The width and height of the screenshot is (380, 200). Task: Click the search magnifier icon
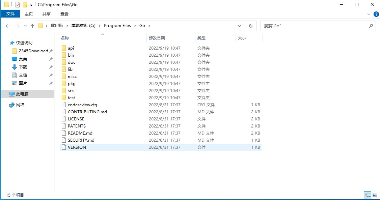(371, 26)
